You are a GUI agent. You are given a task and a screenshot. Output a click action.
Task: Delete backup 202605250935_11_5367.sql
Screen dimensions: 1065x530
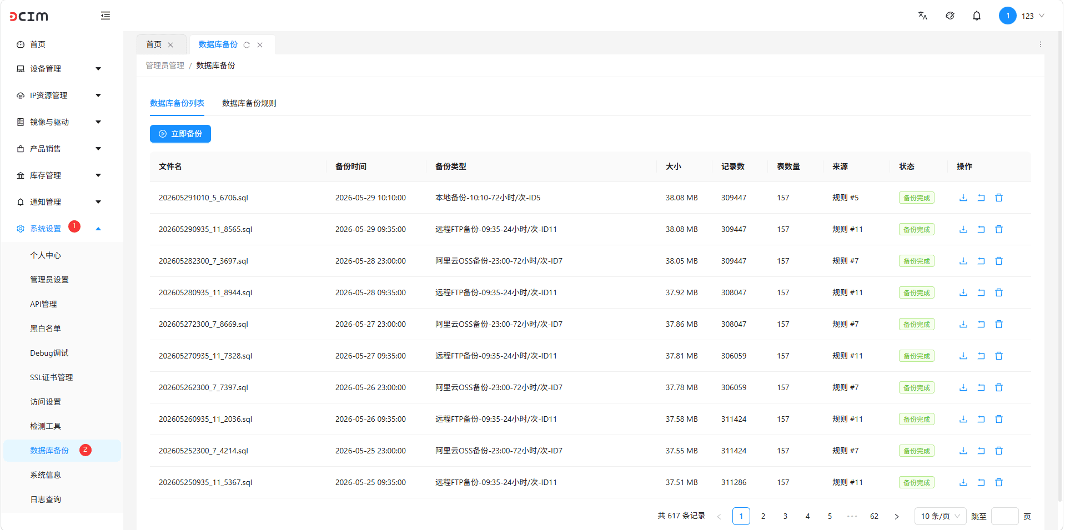click(x=998, y=482)
